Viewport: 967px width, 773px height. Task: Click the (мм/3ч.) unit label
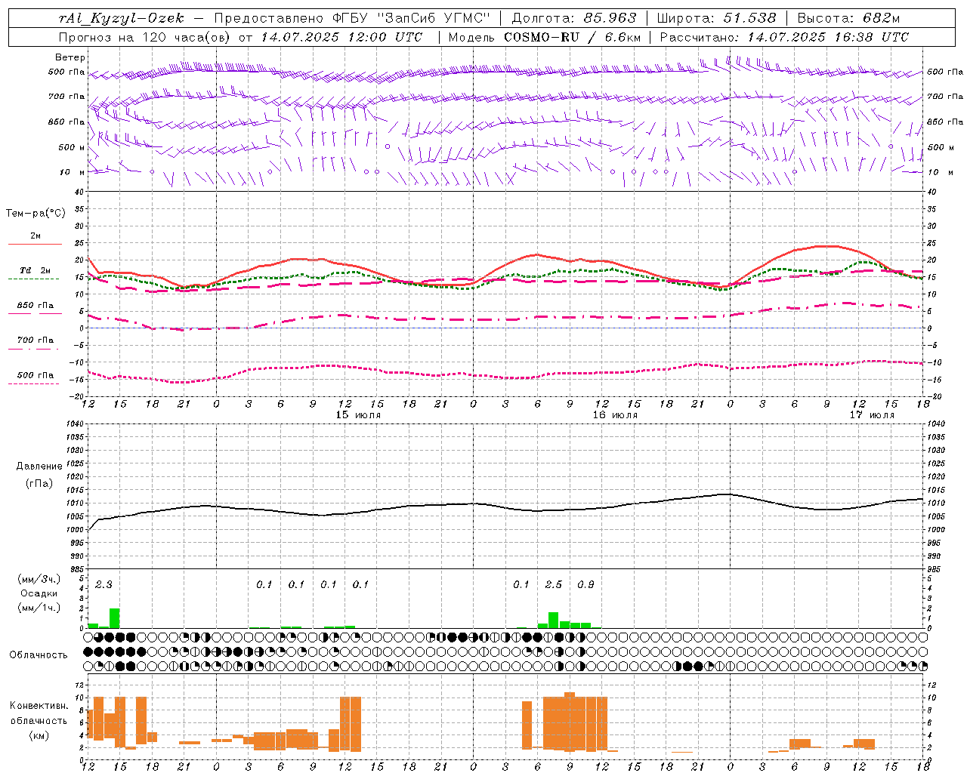pyautogui.click(x=39, y=579)
